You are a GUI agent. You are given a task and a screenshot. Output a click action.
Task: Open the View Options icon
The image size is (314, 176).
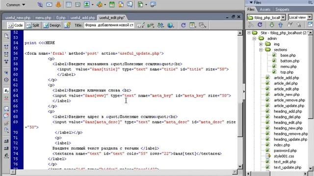coord(193,25)
